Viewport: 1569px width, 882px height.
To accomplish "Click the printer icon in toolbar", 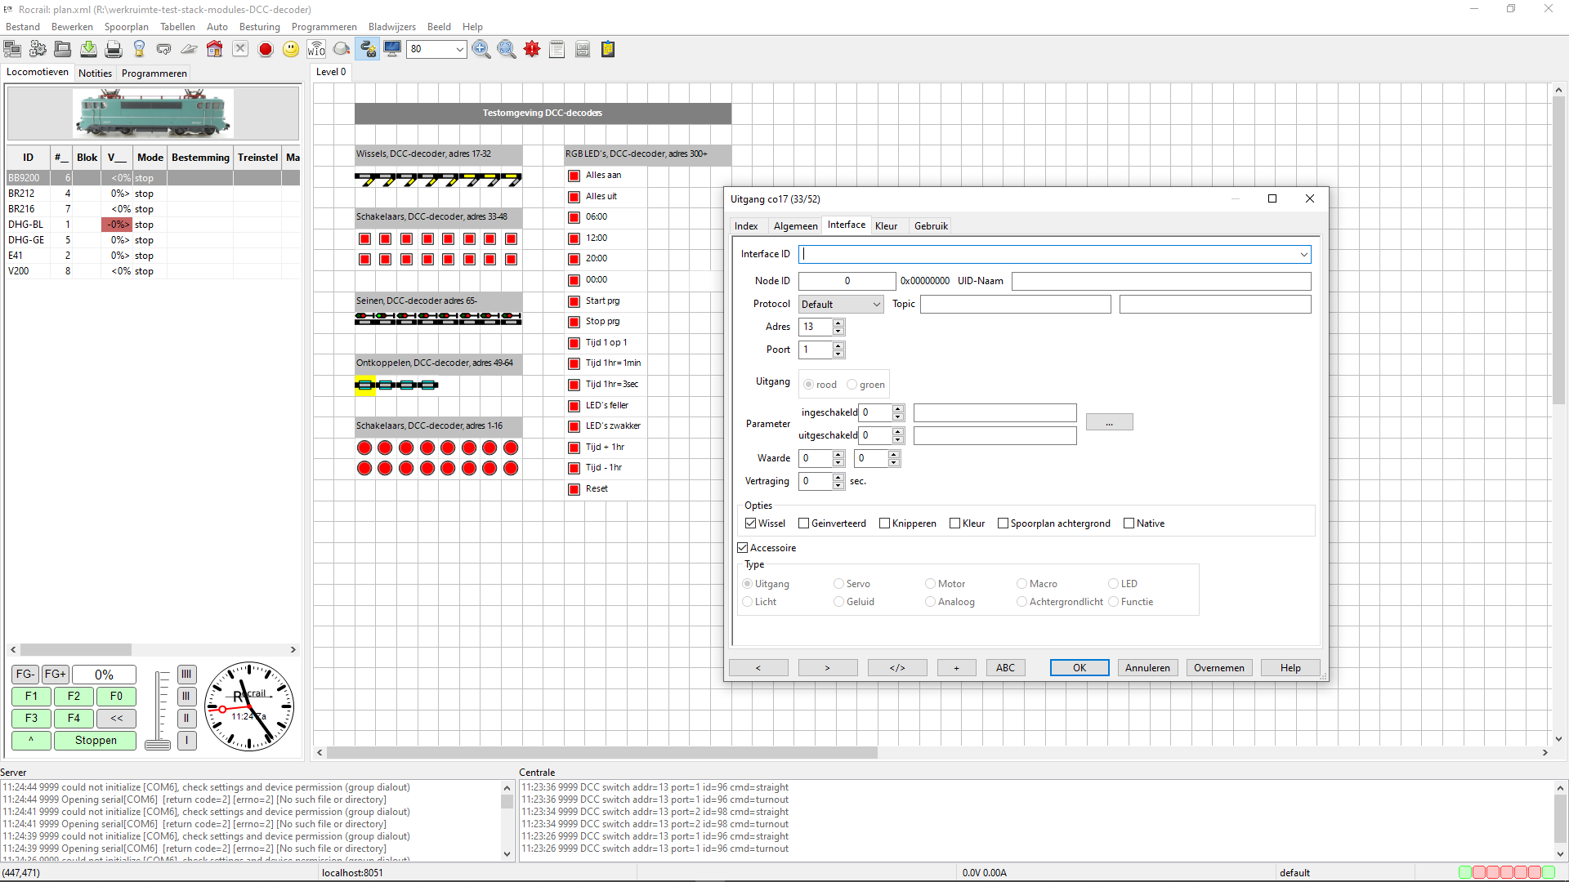I will tap(114, 50).
